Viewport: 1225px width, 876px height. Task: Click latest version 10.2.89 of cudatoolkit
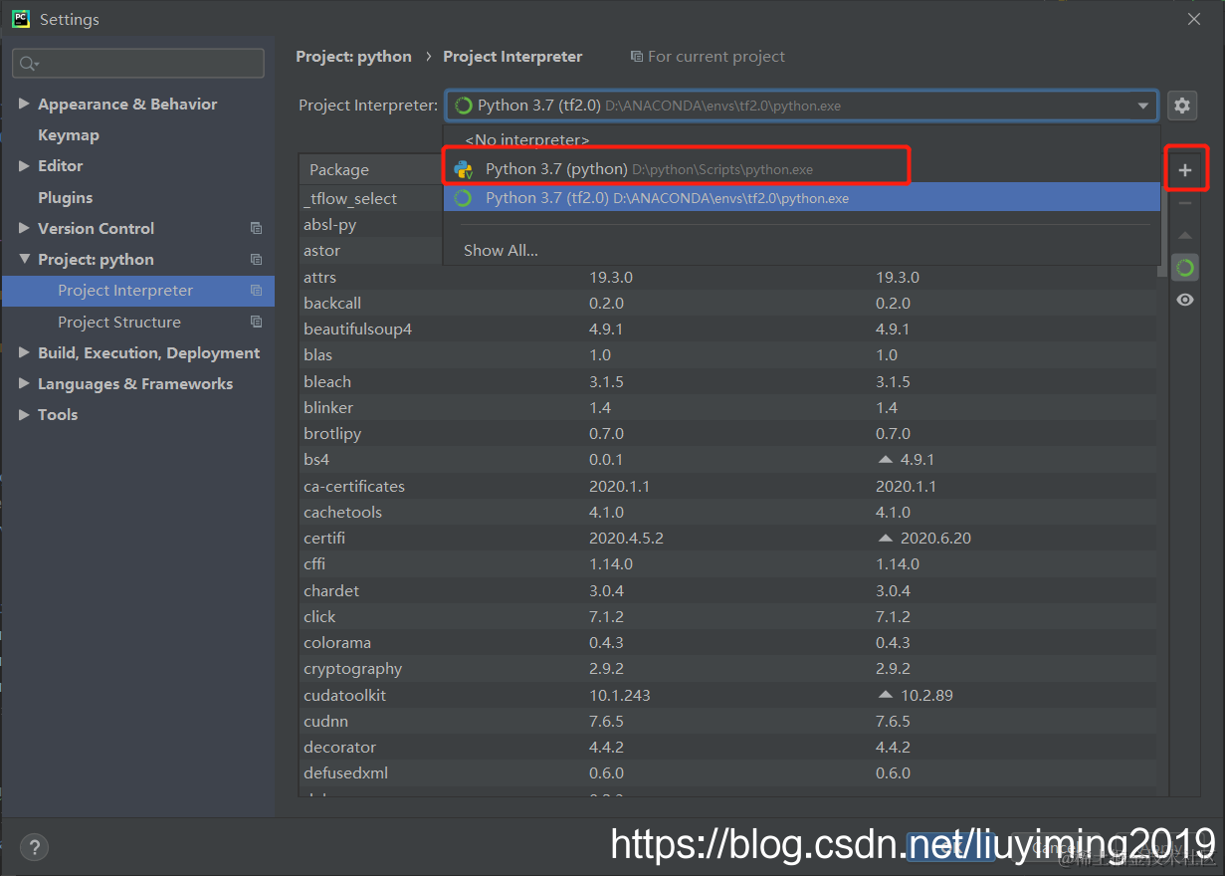coord(926,695)
